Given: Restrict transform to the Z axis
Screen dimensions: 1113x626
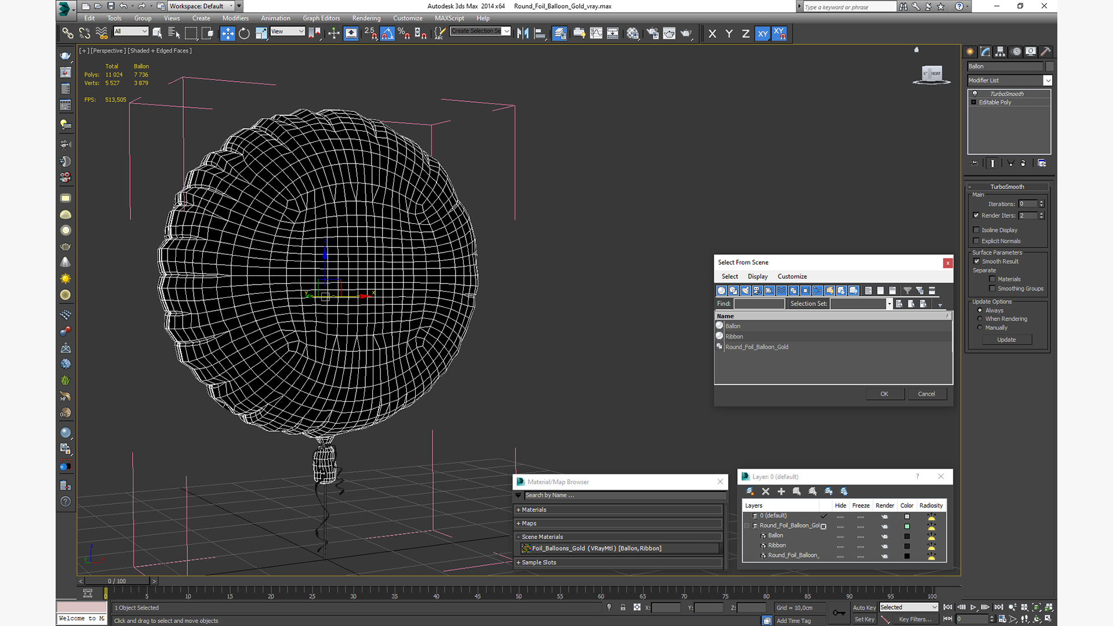Looking at the screenshot, I should (745, 34).
